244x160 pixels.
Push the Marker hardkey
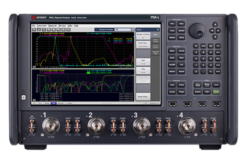click(x=172, y=71)
